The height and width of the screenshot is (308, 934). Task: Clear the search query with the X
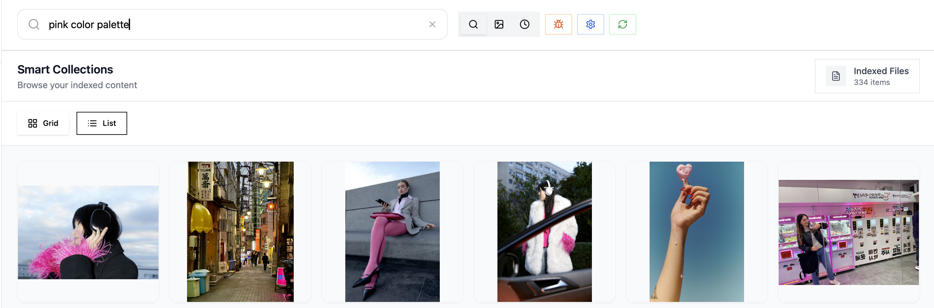432,24
